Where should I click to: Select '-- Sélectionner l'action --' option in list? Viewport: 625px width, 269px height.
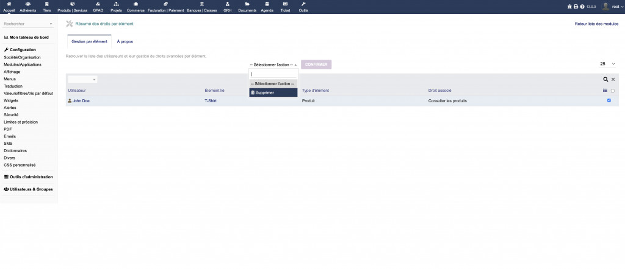coord(273,84)
